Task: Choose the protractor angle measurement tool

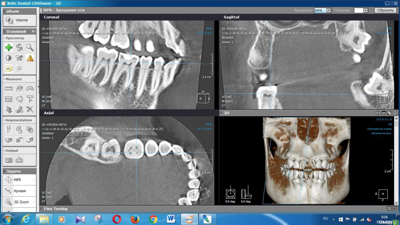Action: click(x=30, y=89)
